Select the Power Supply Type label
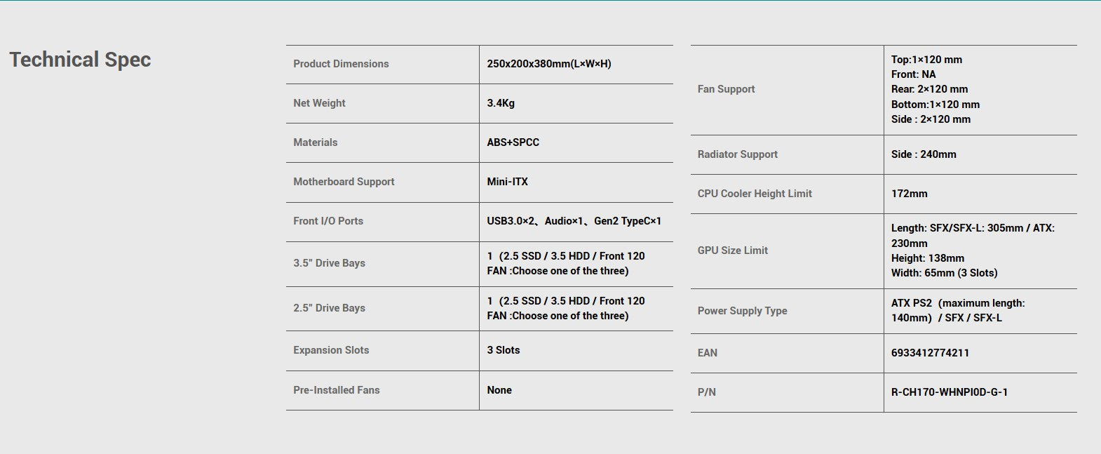The height and width of the screenshot is (454, 1101). coord(742,311)
